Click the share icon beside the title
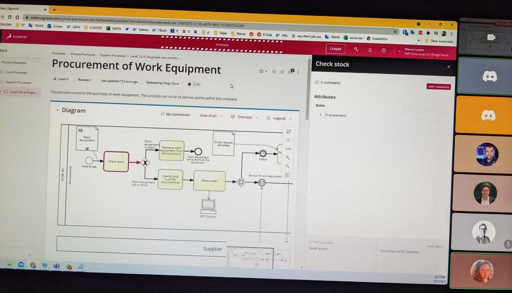Screen dimensions: 512x293 (282, 72)
